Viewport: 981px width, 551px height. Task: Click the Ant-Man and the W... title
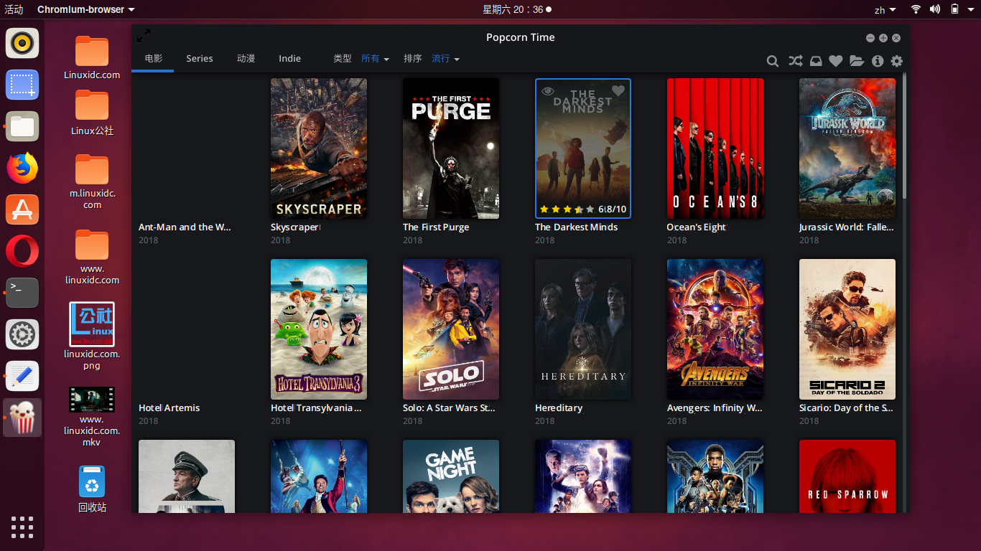[x=185, y=227]
